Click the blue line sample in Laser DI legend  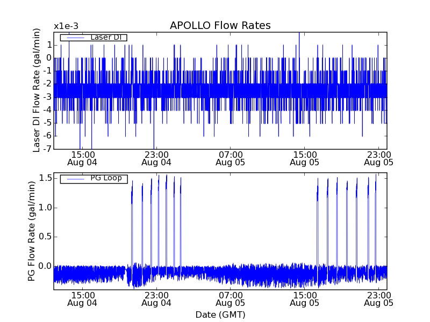coord(75,38)
